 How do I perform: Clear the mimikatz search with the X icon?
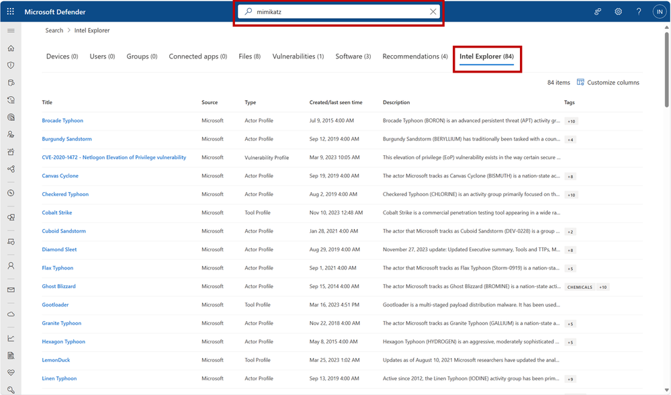(x=433, y=11)
